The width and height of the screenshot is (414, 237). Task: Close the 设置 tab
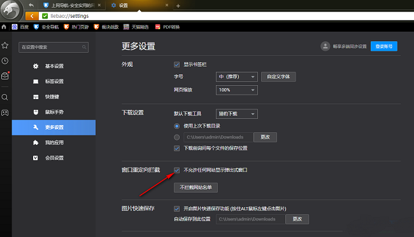(x=167, y=5)
